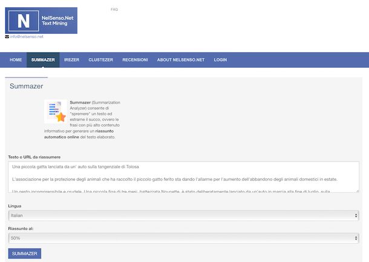Open the LOGIN menu item
The height and width of the screenshot is (262, 369).
point(220,60)
